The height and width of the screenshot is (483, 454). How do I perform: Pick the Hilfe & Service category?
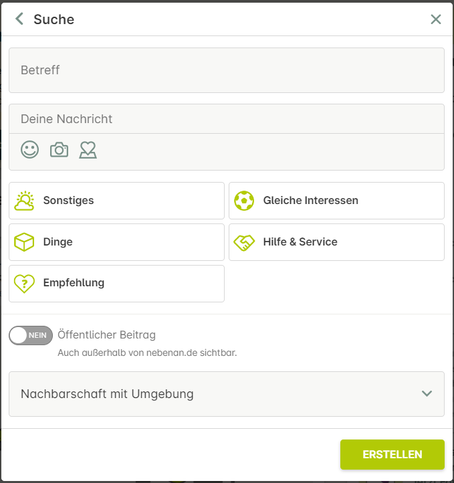pos(336,242)
